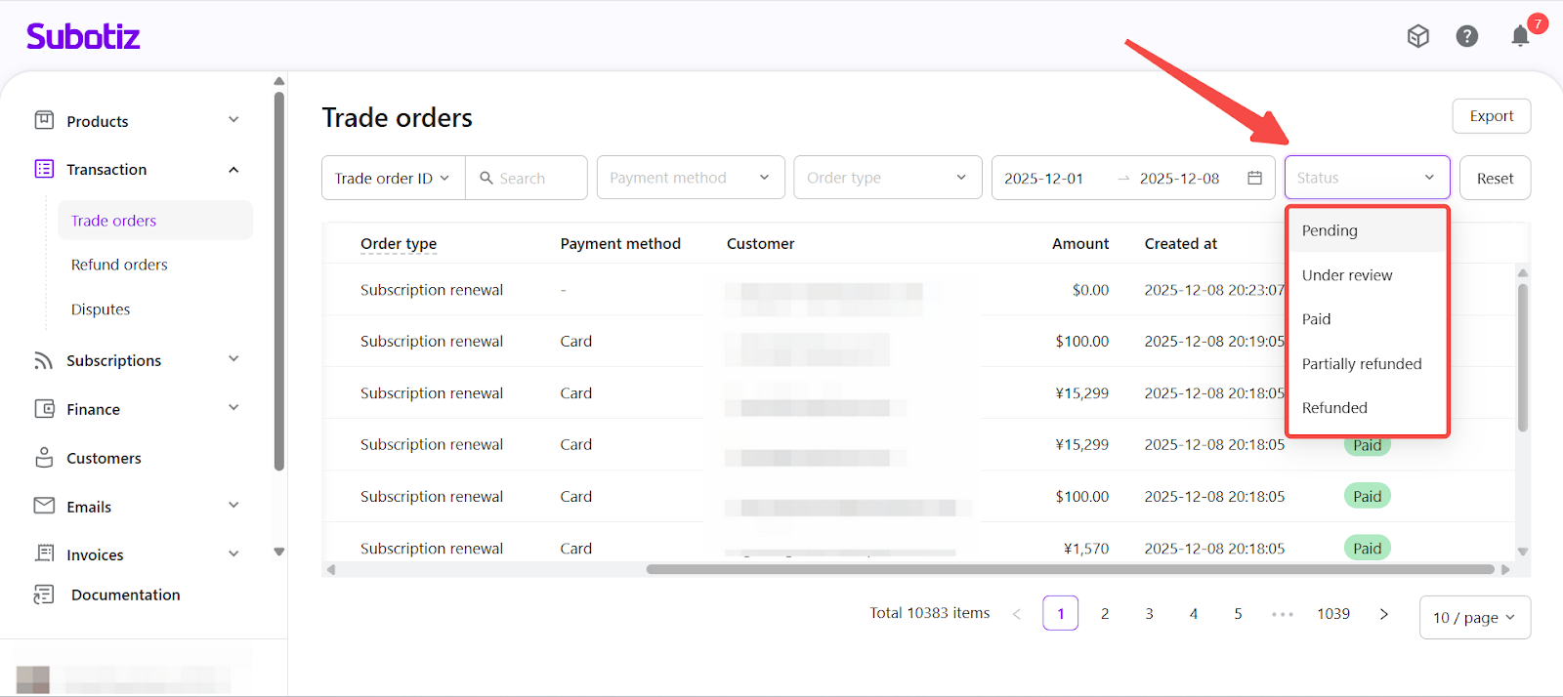Open the notifications bell icon
The image size is (1563, 697).
1520,37
